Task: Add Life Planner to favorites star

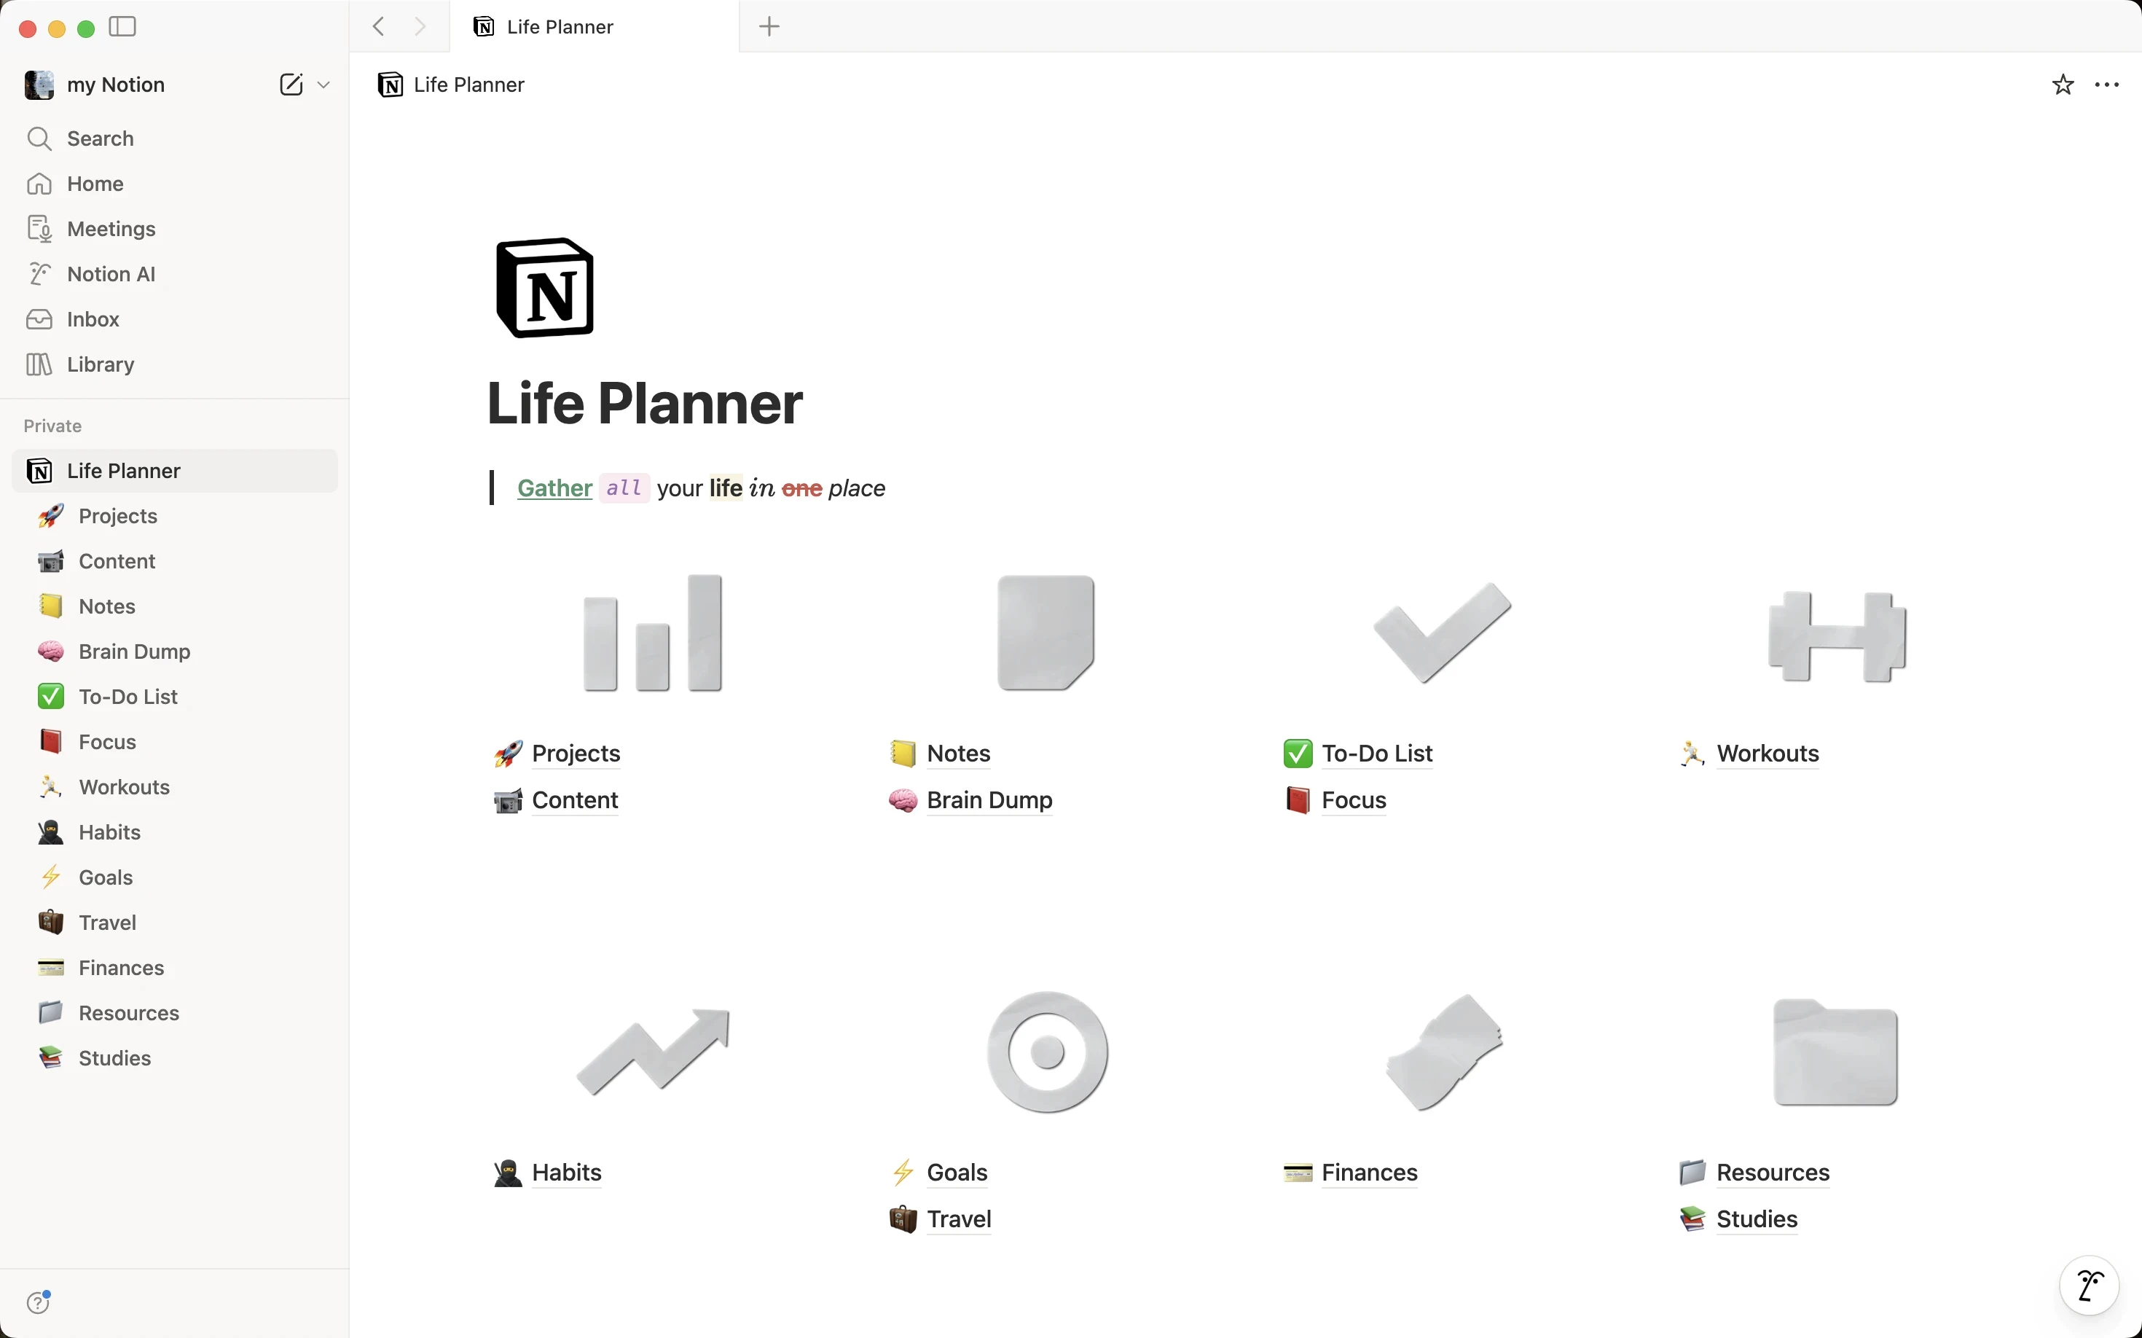Action: (x=2063, y=85)
